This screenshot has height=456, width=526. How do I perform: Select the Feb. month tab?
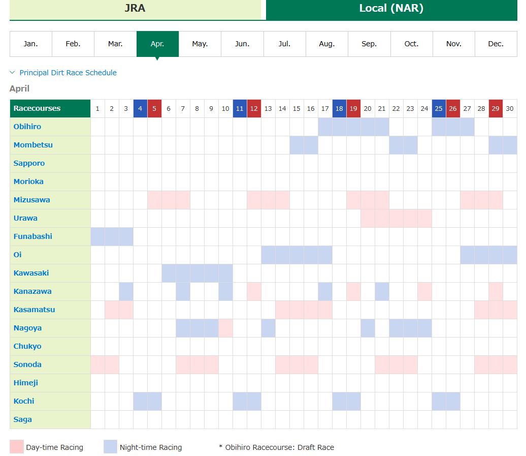coord(73,44)
